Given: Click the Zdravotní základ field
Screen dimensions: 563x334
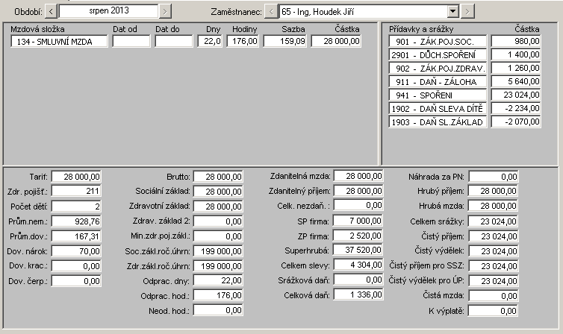Looking at the screenshot, I should pyautogui.click(x=218, y=207).
